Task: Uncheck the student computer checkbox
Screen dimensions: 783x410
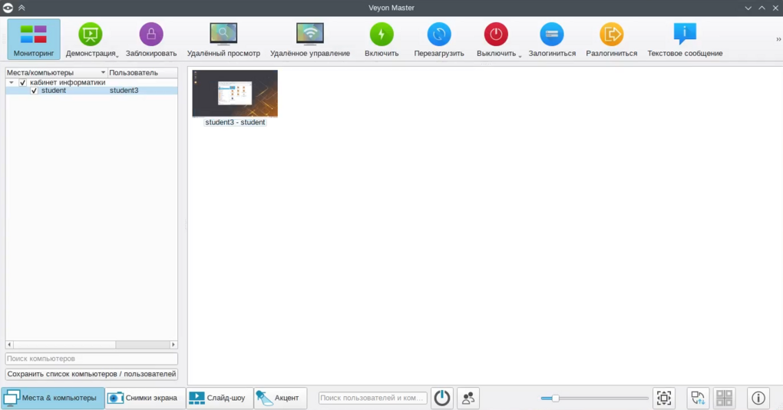Action: (x=34, y=91)
